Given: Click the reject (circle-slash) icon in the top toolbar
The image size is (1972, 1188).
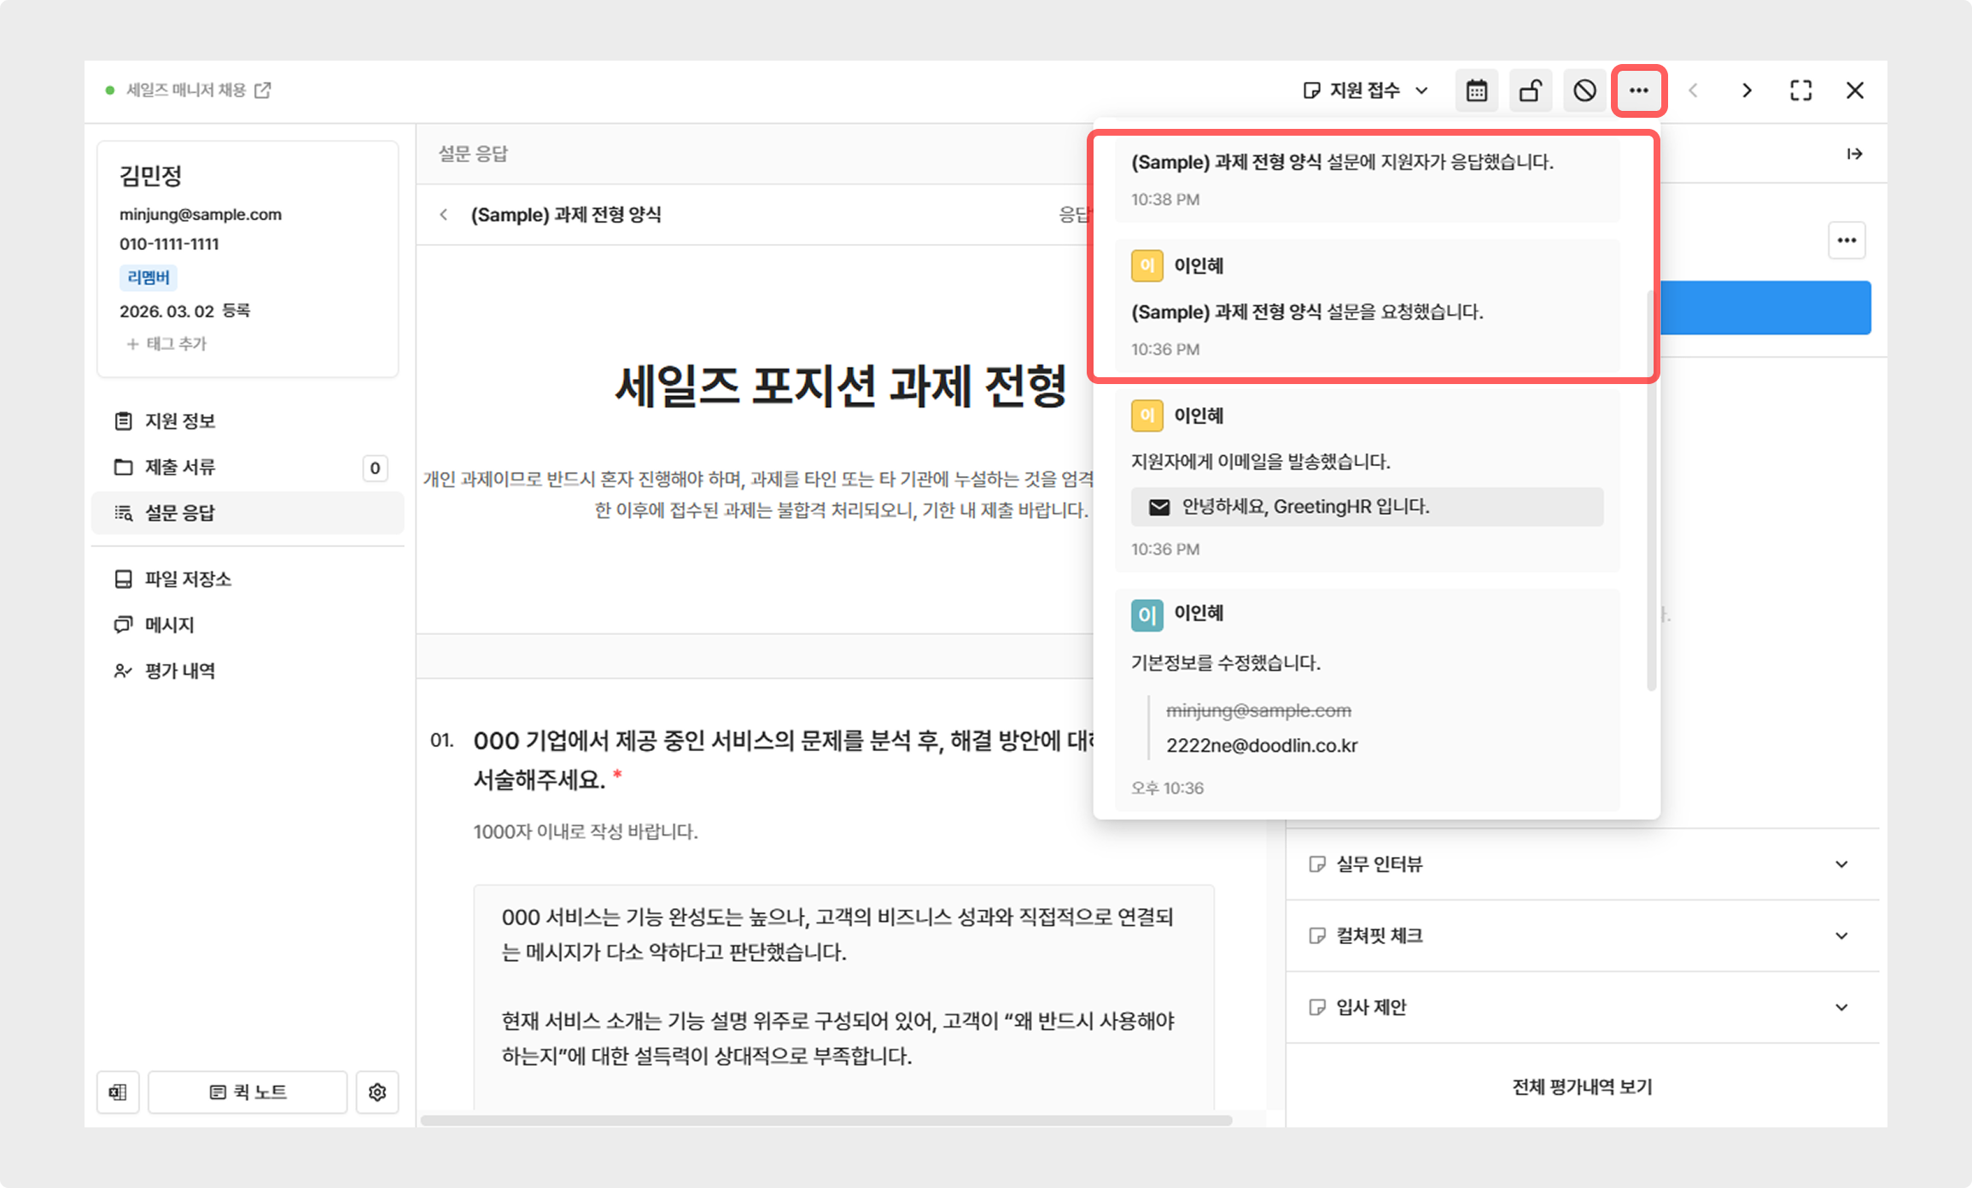Looking at the screenshot, I should 1584,90.
